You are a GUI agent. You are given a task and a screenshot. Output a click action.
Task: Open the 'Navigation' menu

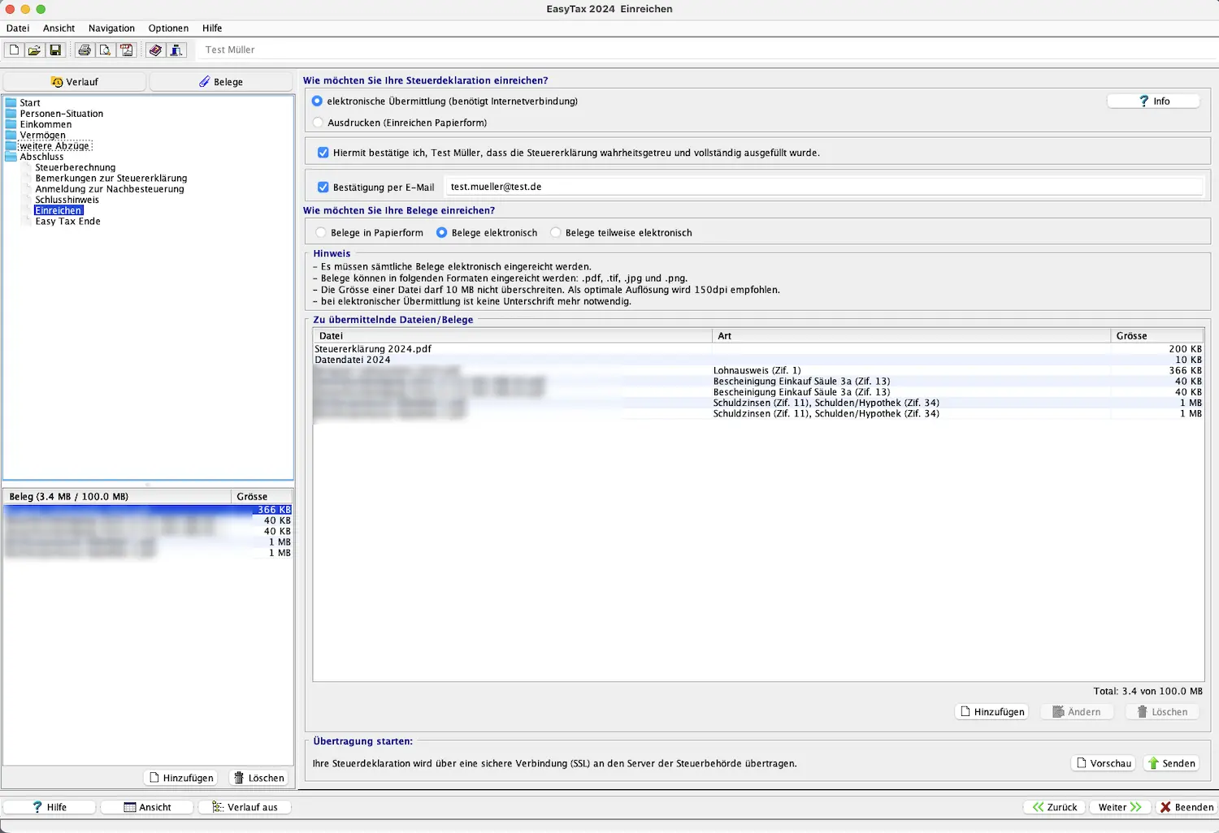111,28
